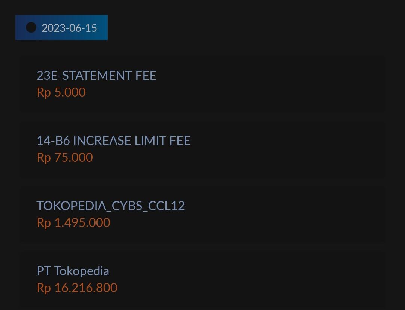Click the word Tokopedia in PT Tokopedia
The height and width of the screenshot is (310, 405).
point(81,271)
